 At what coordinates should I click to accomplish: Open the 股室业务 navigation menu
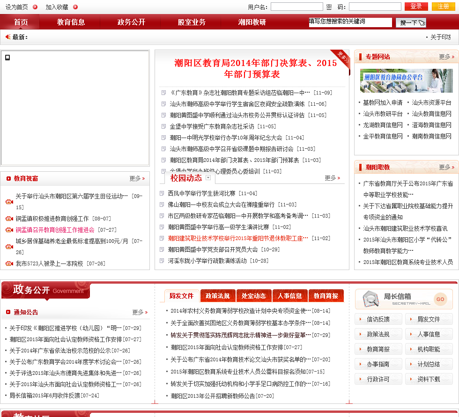192,22
